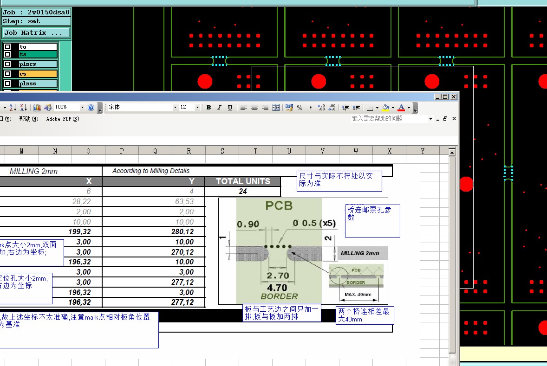The width and height of the screenshot is (547, 366).
Task: Align cell text left
Action: [x=243, y=107]
